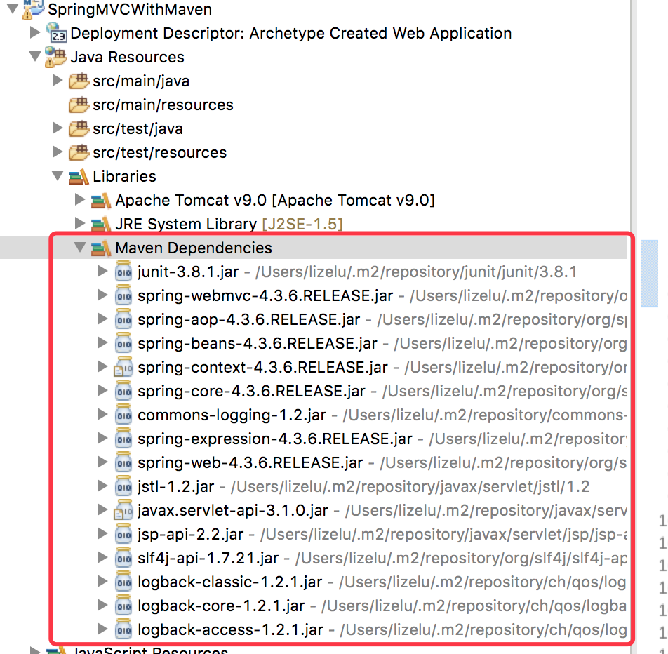Screen dimensions: 668x654
Task: Click the Apache Tomcat v9.0 library icon
Action: pos(101,200)
